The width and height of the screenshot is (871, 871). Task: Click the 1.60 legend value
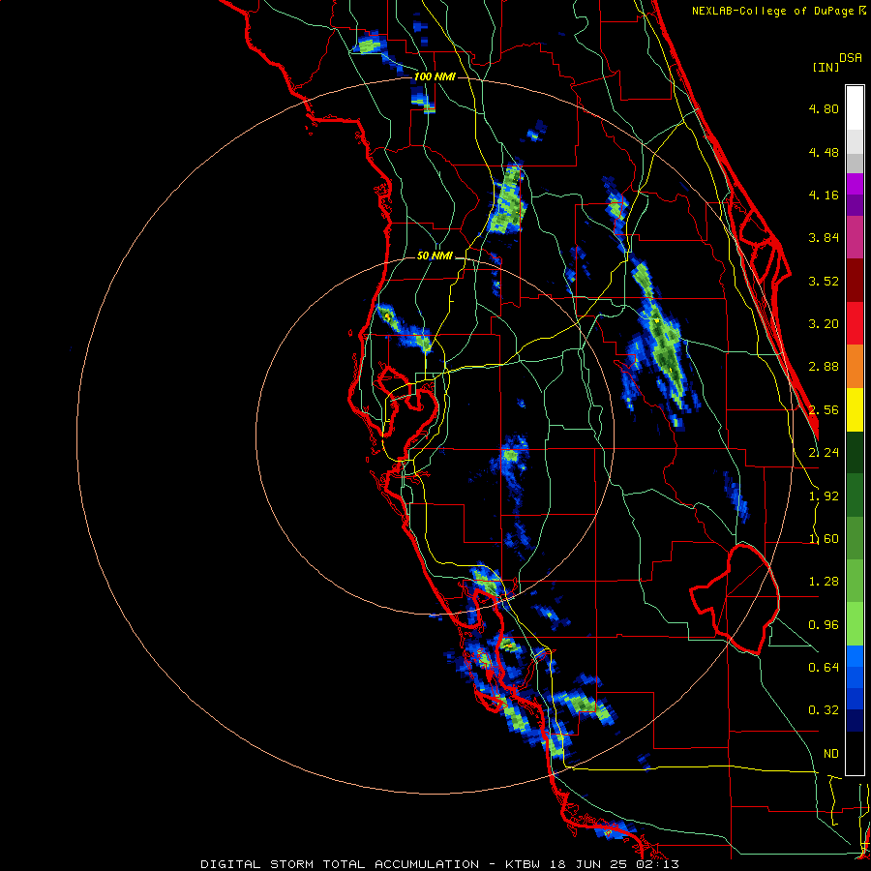[x=824, y=539]
